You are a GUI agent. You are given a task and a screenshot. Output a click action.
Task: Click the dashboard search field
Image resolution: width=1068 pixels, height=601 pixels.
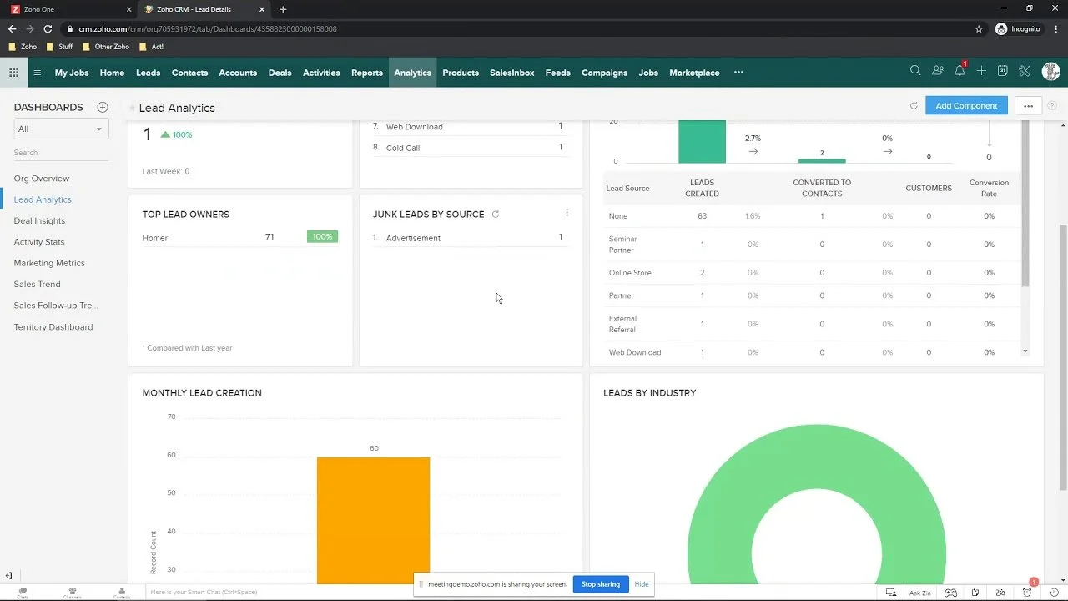(61, 153)
